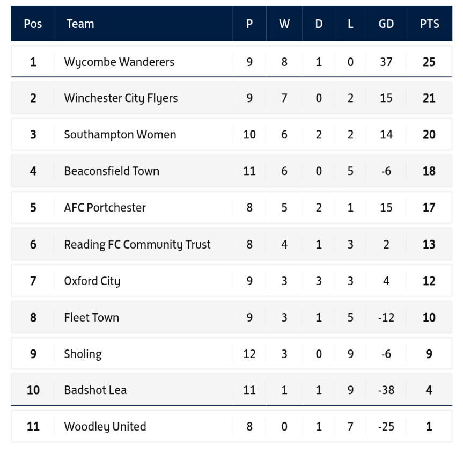463x452 pixels.
Task: Click the W wins column header
Action: 284,24
